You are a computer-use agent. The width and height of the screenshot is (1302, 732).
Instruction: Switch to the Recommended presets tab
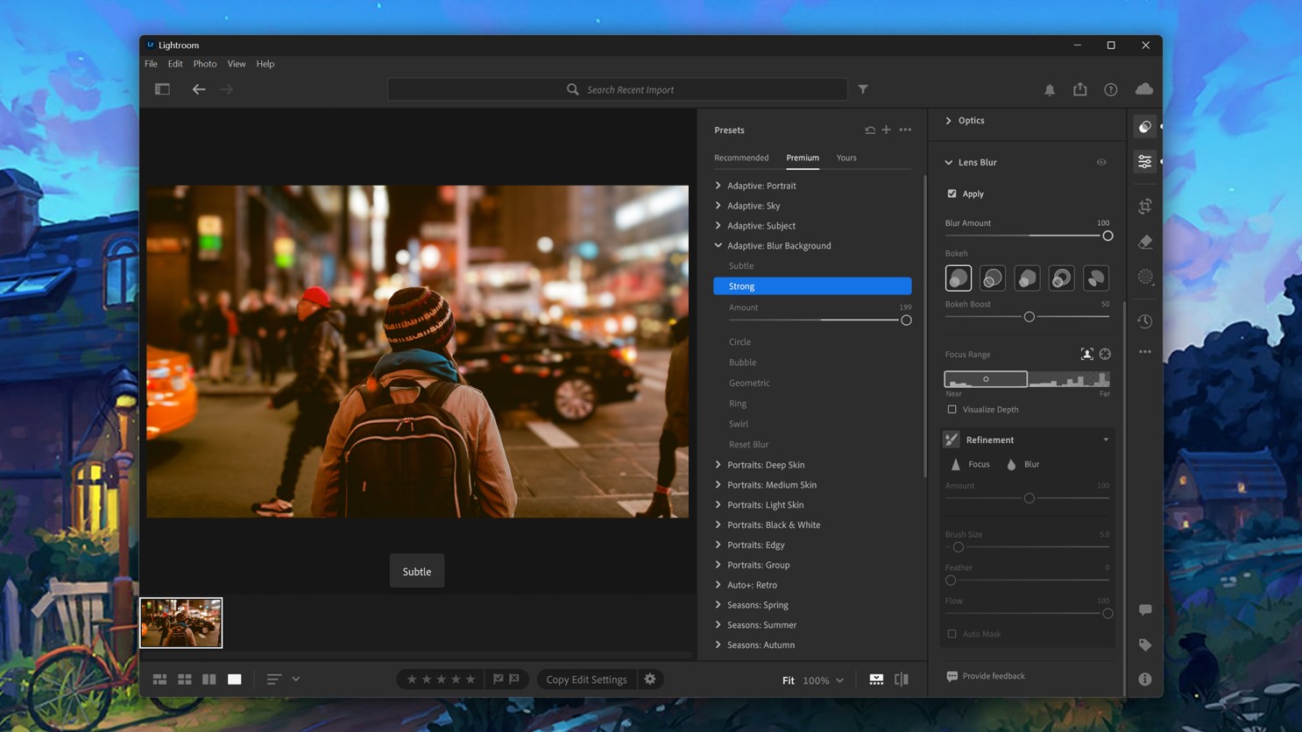pyautogui.click(x=741, y=158)
